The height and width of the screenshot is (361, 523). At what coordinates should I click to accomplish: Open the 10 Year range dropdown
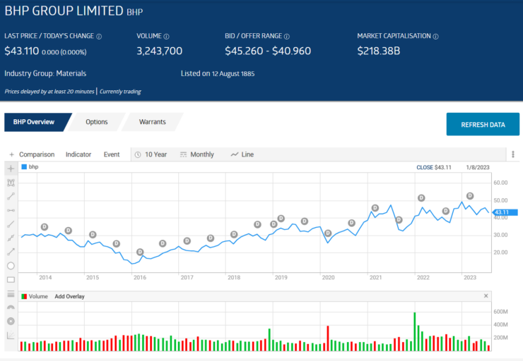(x=155, y=154)
